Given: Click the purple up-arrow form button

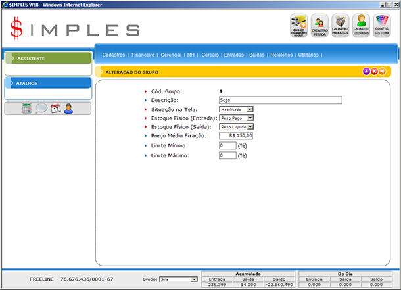Looking at the screenshot, I should click(x=367, y=72).
